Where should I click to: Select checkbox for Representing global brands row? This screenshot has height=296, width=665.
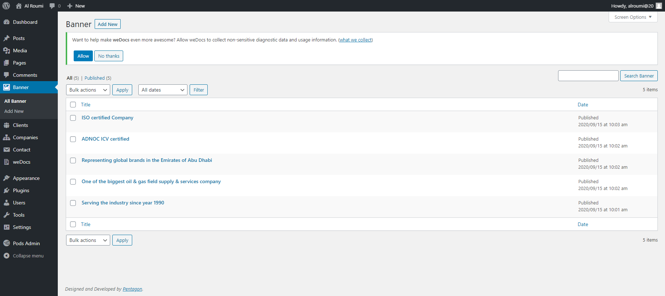(73, 160)
